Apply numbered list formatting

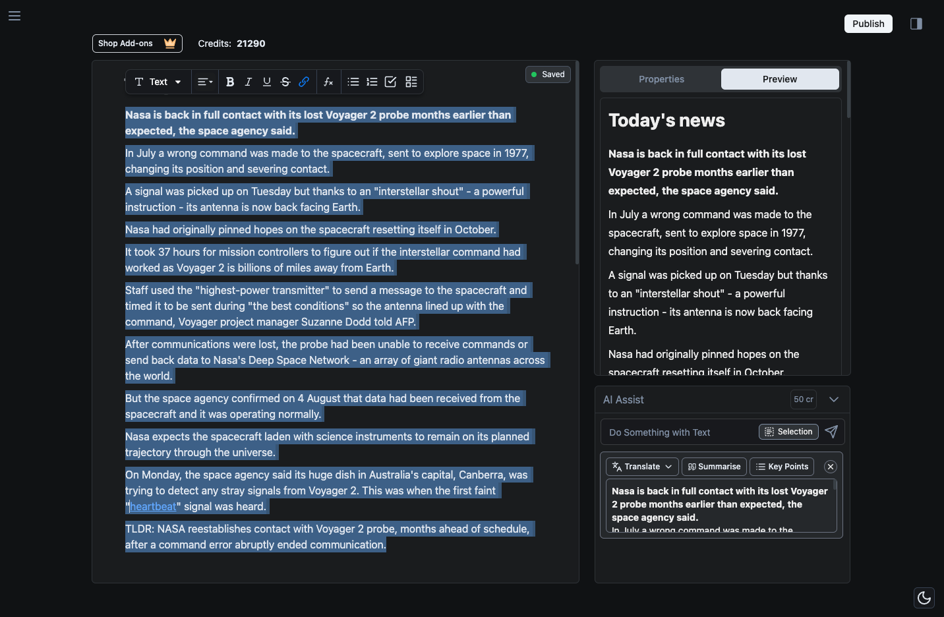point(372,82)
